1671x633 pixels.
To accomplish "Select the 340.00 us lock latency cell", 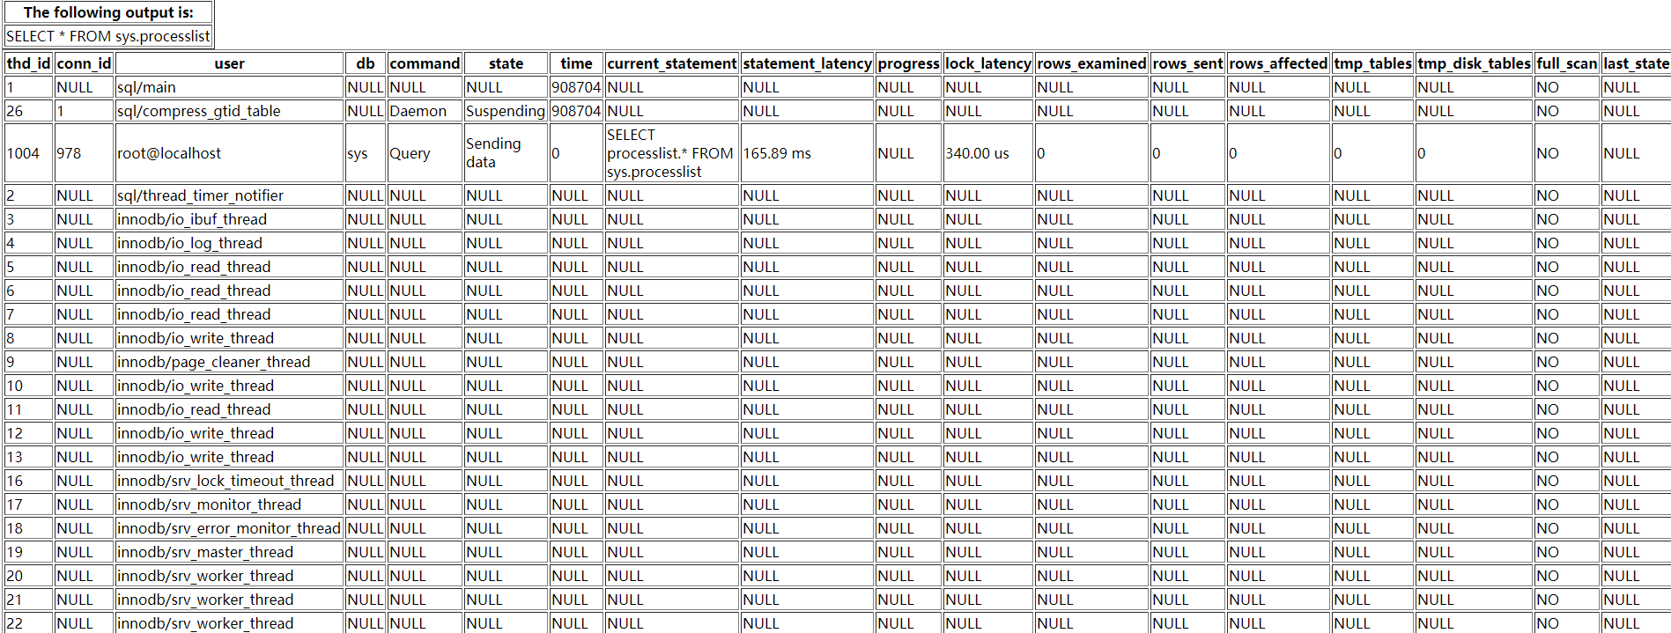I will coord(987,153).
